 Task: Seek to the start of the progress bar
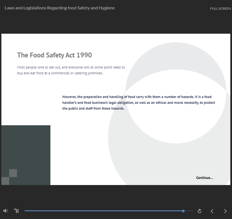point(25,211)
